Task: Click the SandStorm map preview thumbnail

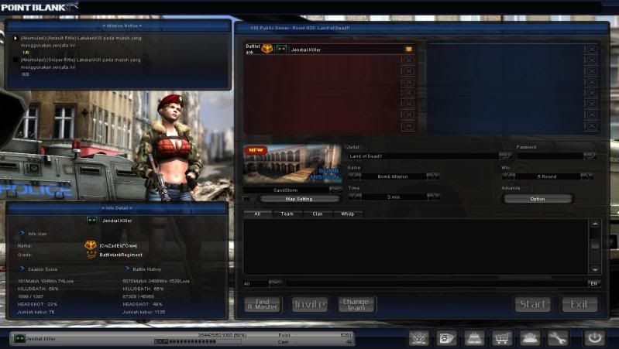Action: click(x=293, y=165)
